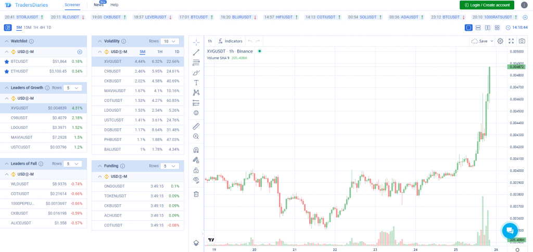Click the trash remove drawings icon
This screenshot has height=252, width=533.
tap(196, 194)
